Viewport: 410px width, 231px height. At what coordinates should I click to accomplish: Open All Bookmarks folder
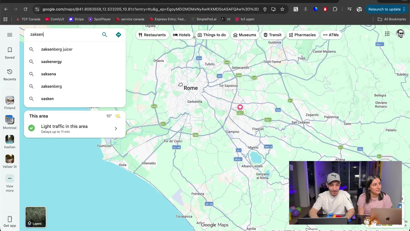tap(392, 19)
